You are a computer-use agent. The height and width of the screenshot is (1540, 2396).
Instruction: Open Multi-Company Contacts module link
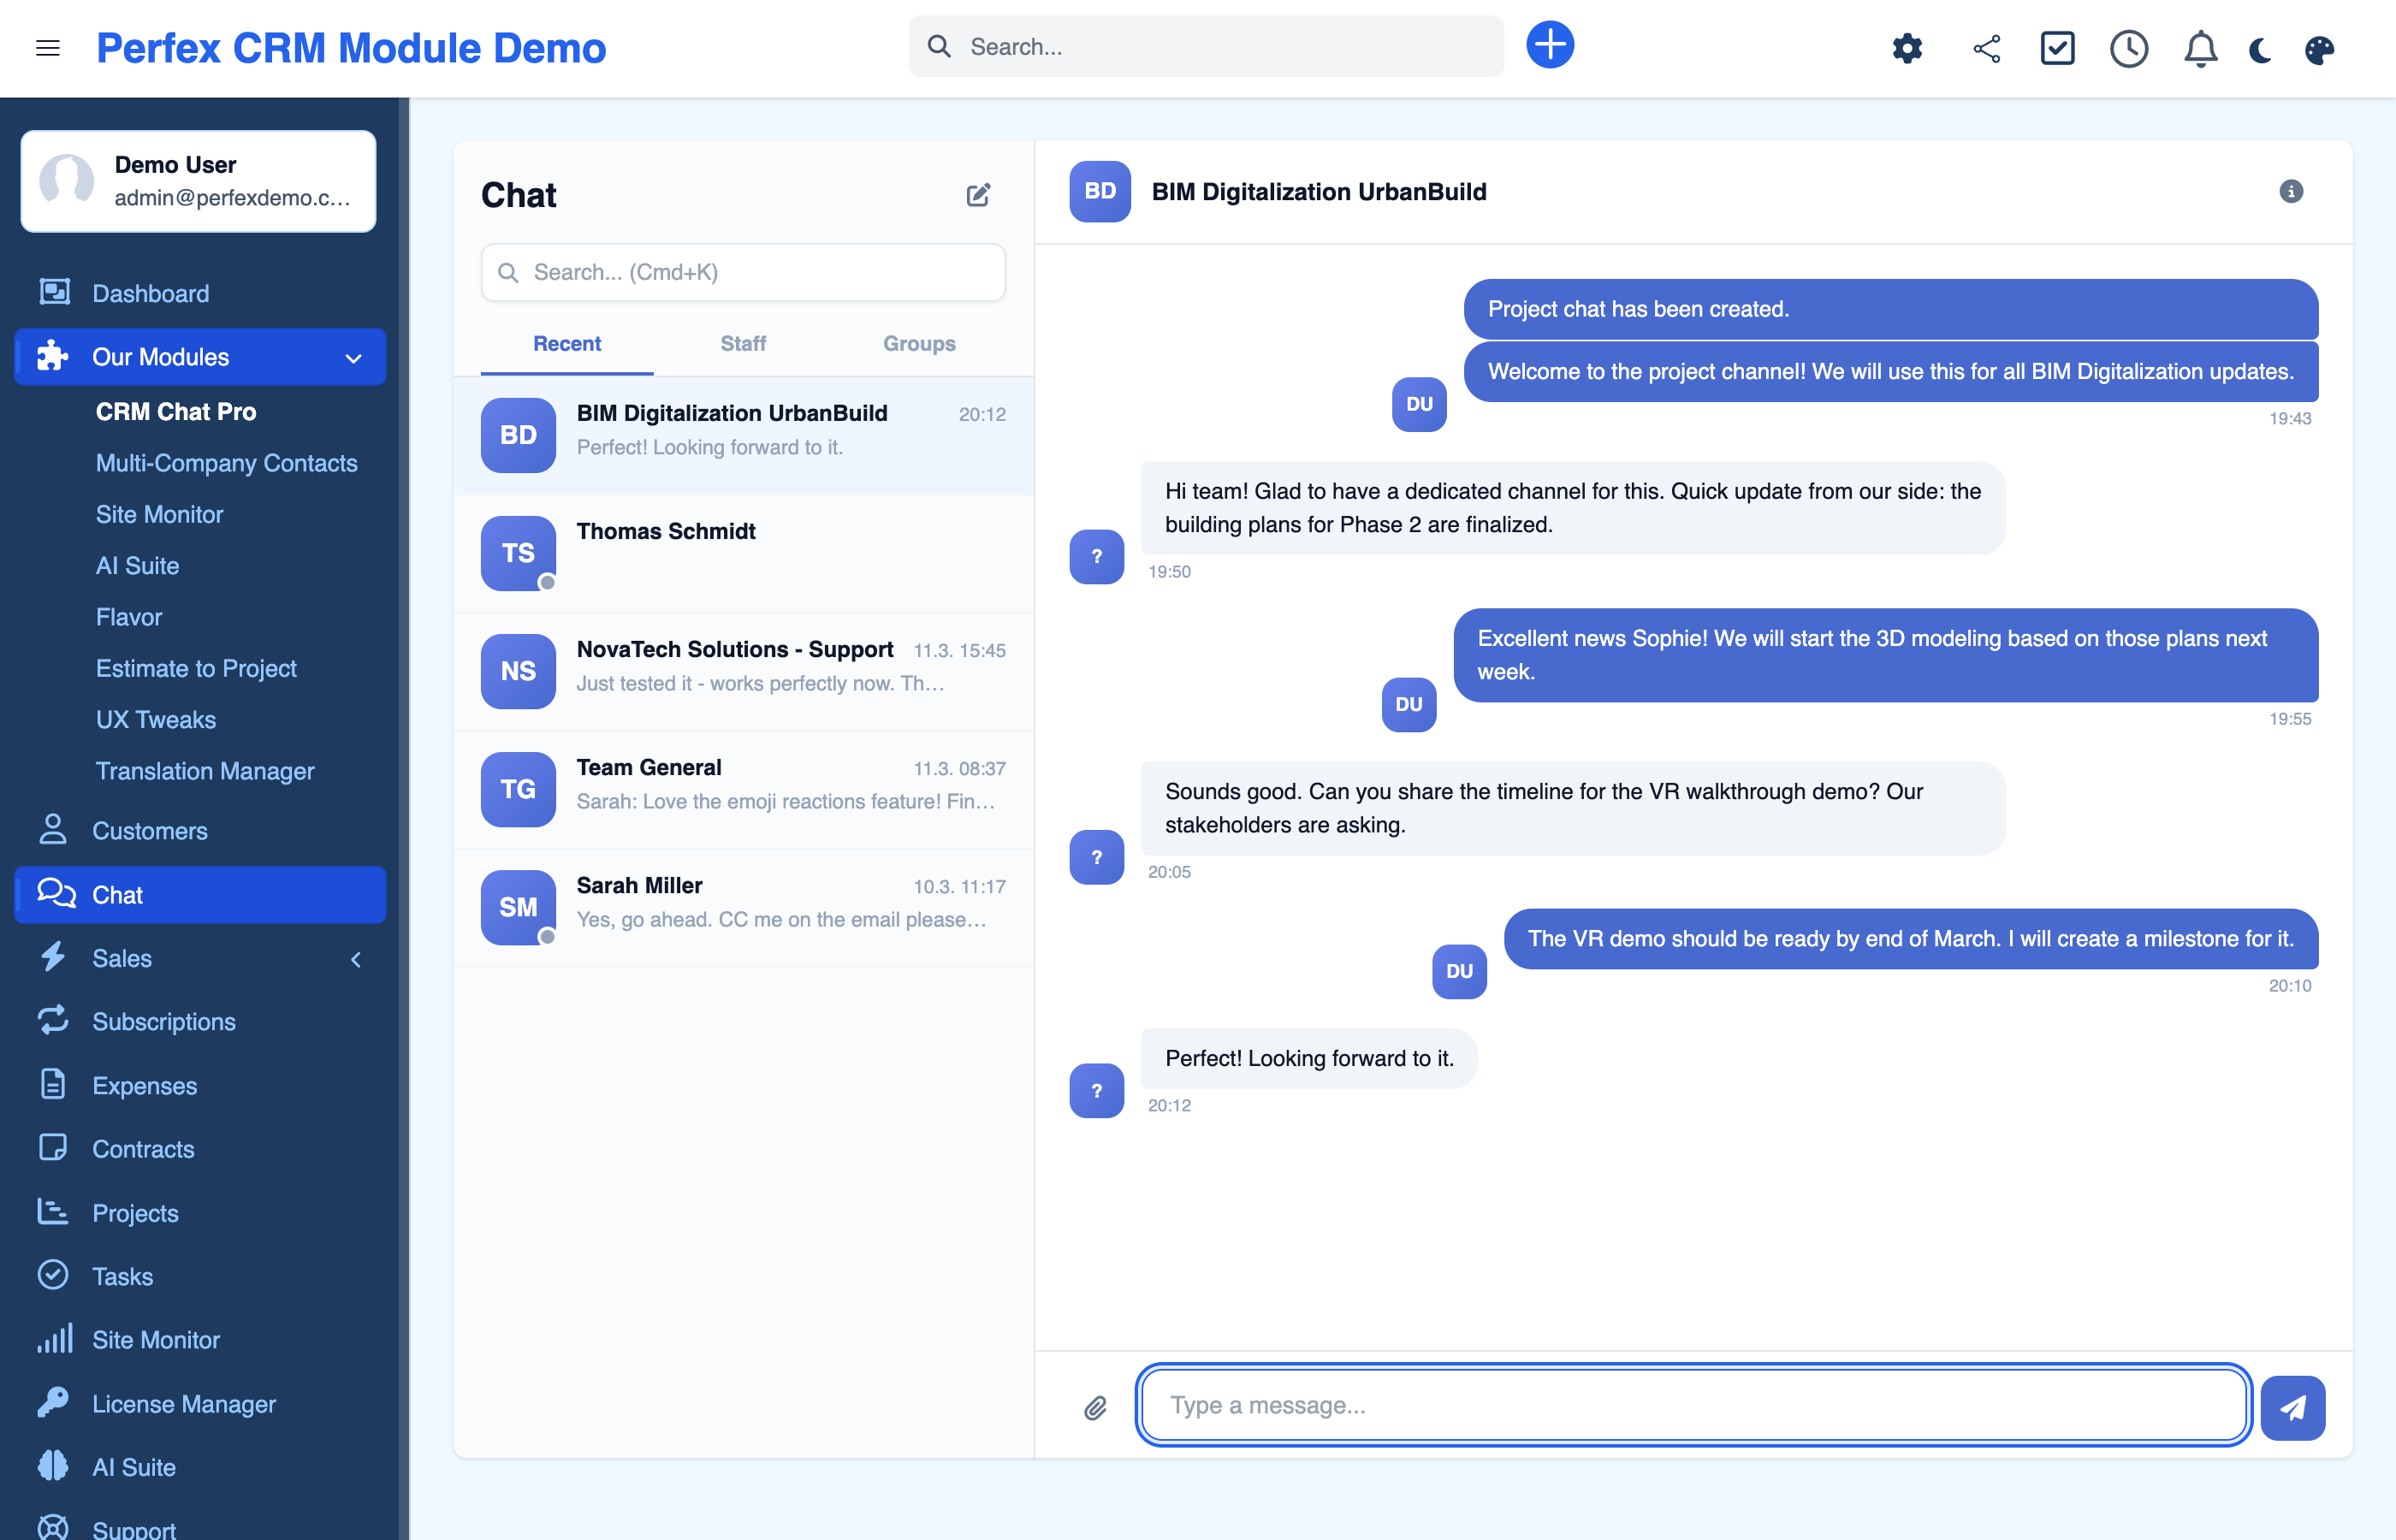[x=226, y=463]
